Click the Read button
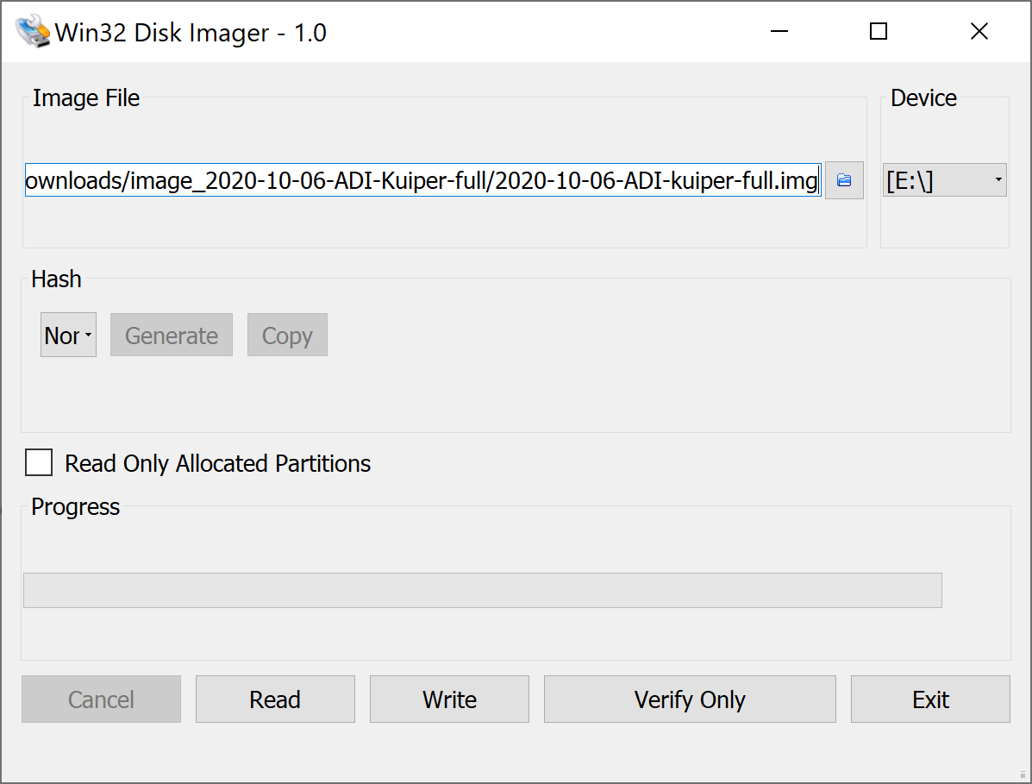The width and height of the screenshot is (1032, 784). [275, 699]
